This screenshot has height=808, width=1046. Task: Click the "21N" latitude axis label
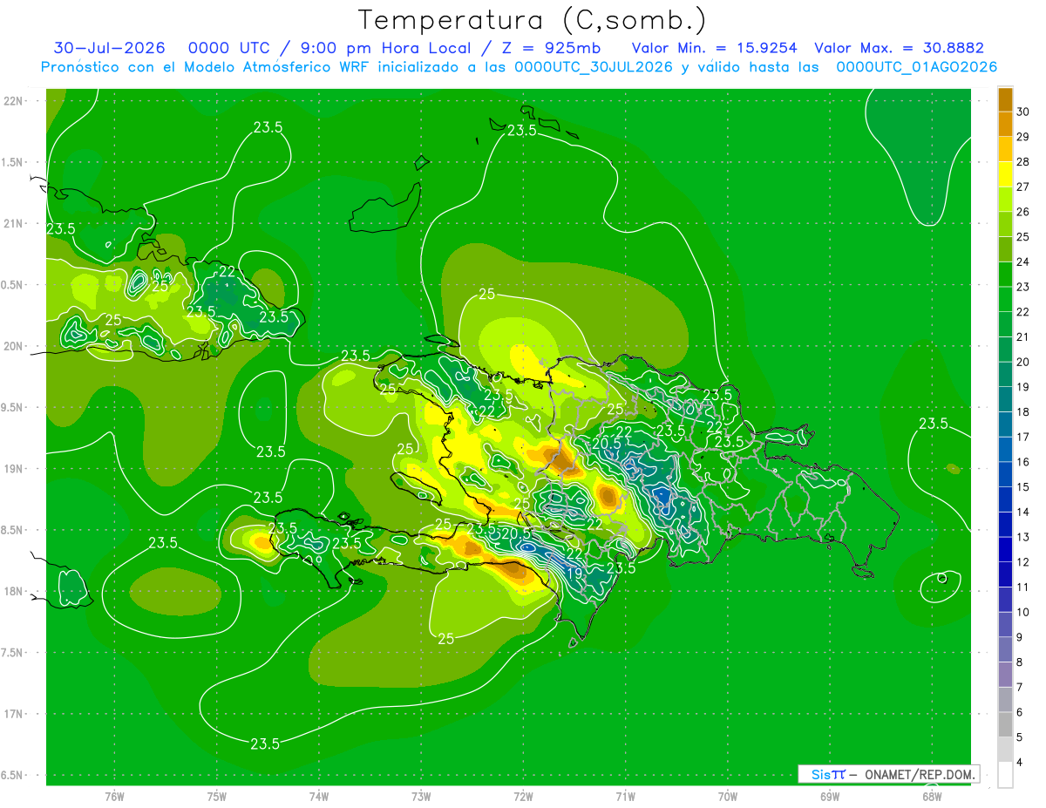13,224
